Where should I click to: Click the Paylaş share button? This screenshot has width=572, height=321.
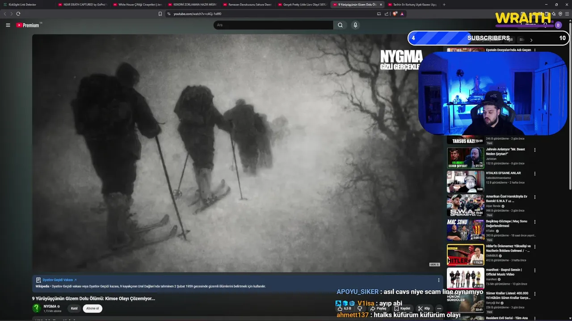pos(378,309)
